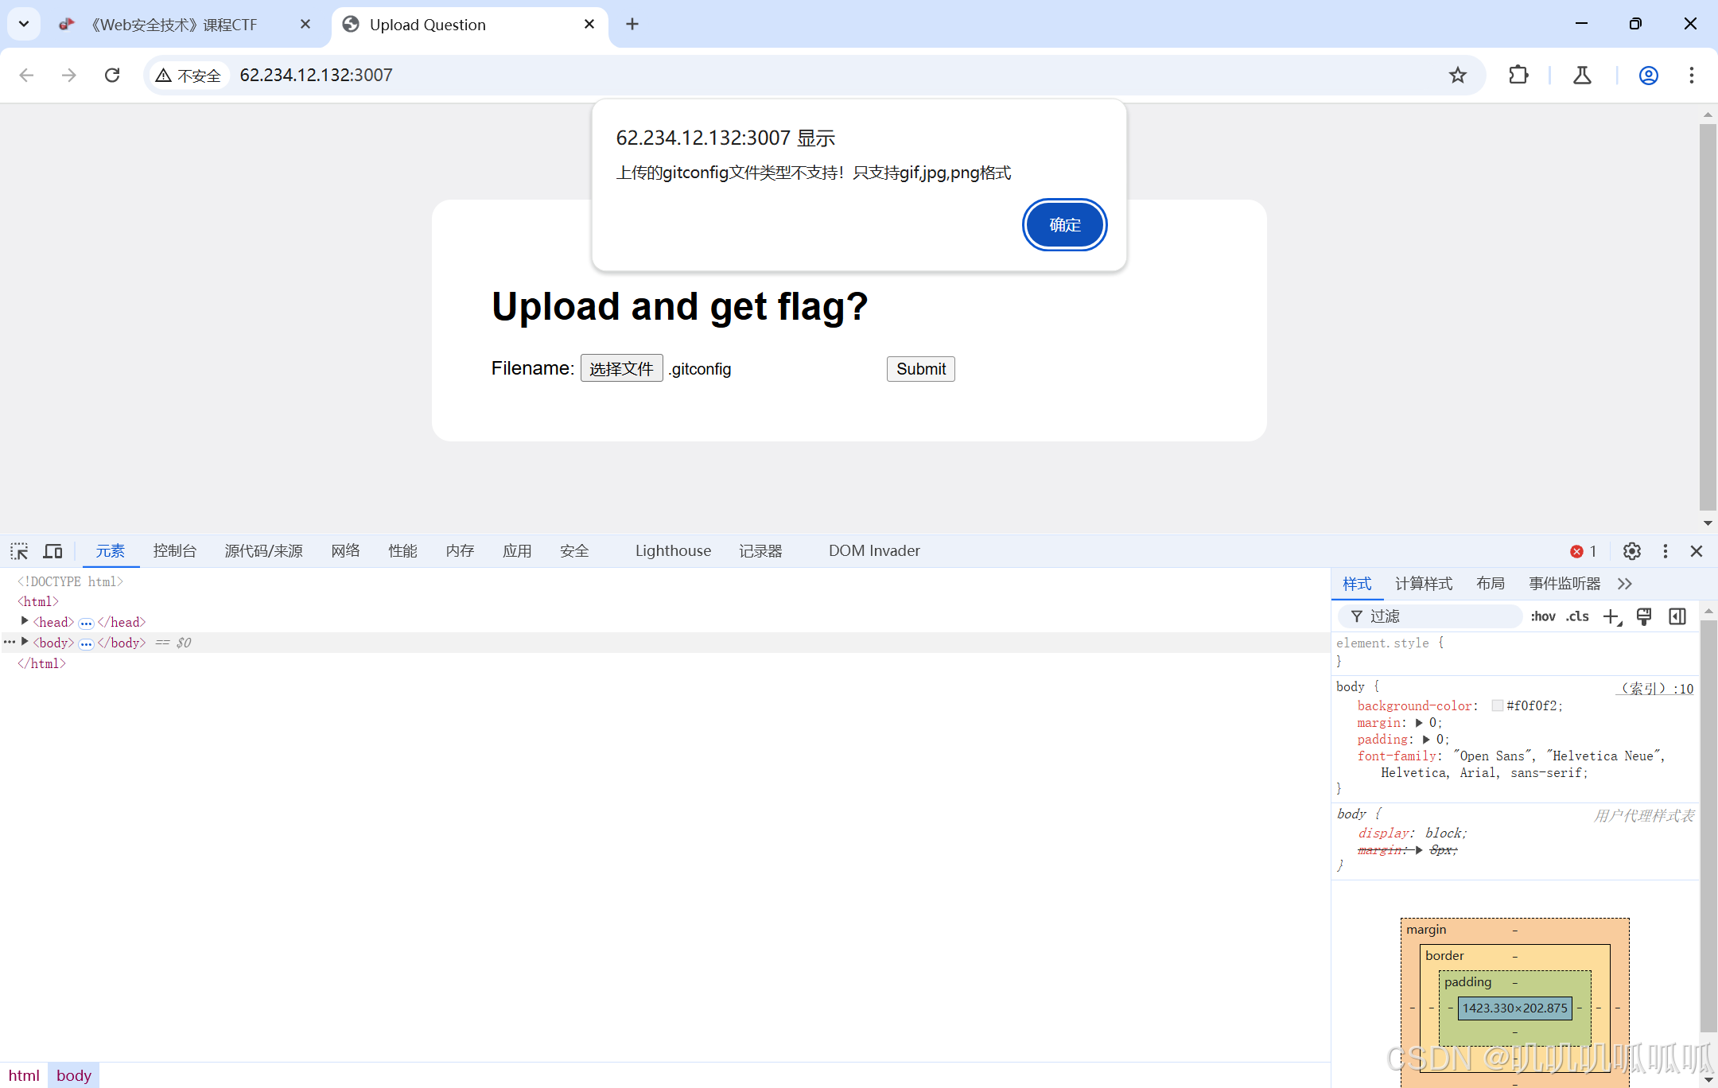Click the #f0f0f2 background color swatch
1718x1088 pixels.
coord(1497,705)
